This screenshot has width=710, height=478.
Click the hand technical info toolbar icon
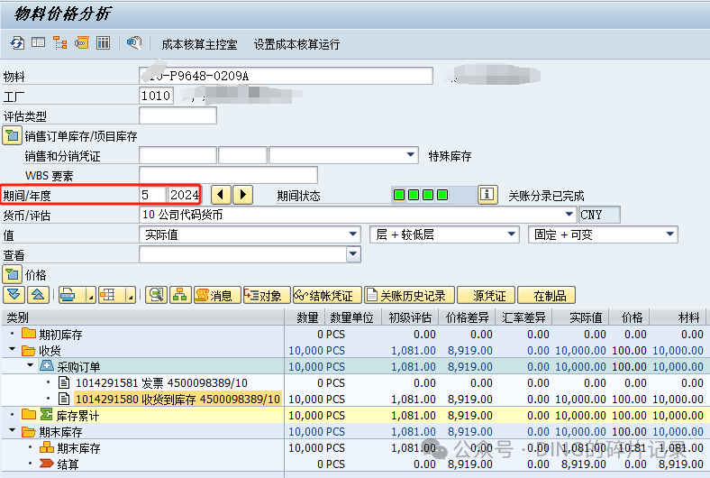[134, 43]
